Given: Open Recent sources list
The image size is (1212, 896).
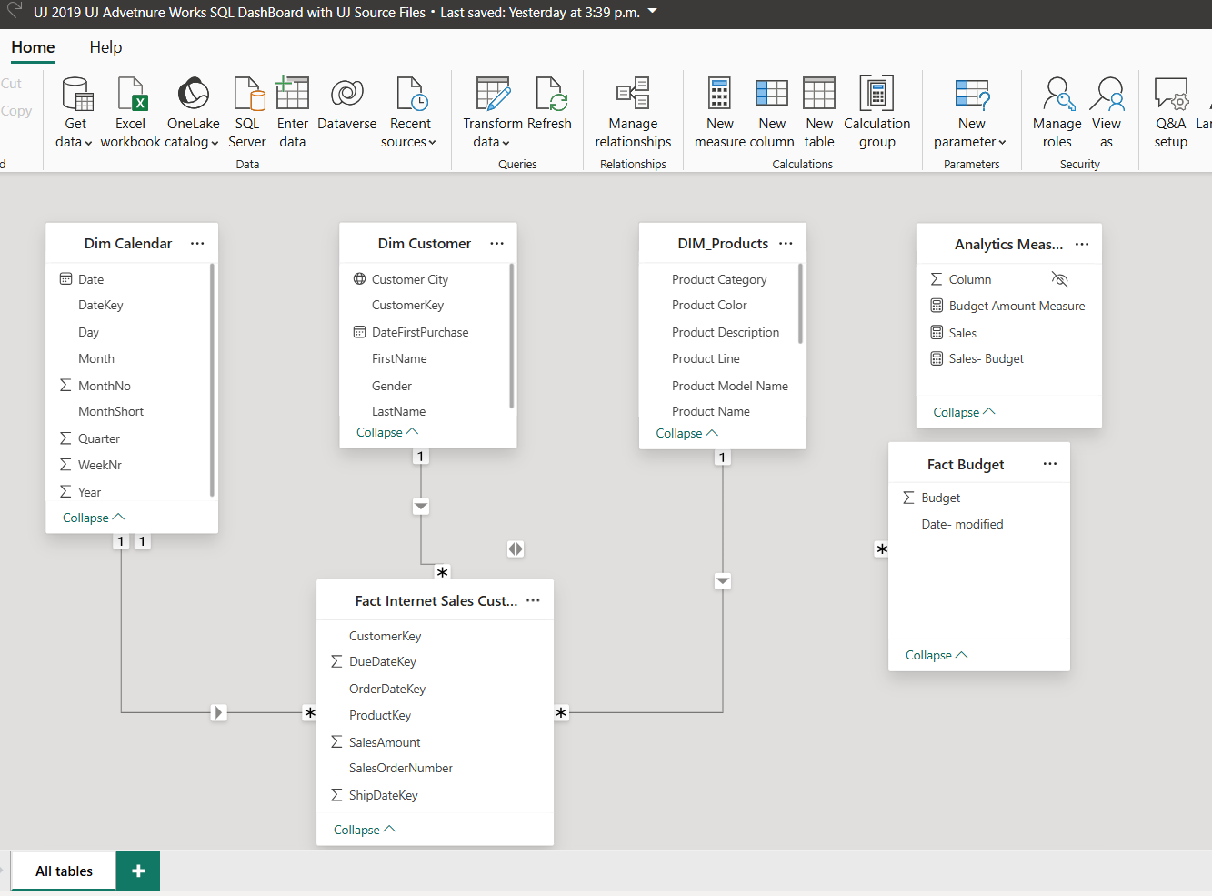Looking at the screenshot, I should click(410, 113).
